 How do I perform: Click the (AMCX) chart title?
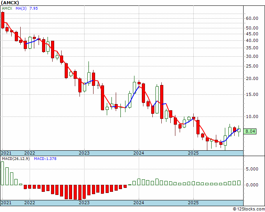tap(10, 3)
